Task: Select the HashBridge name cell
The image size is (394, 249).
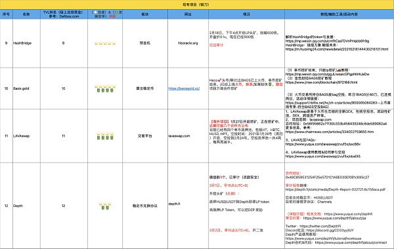Action: (26, 43)
